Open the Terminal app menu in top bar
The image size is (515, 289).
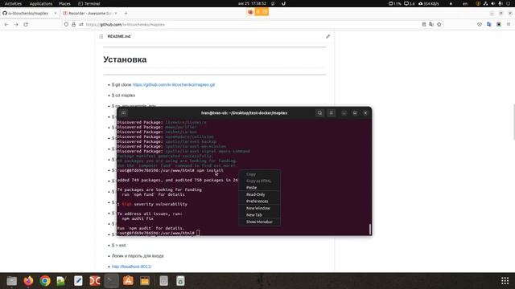(x=89, y=3)
